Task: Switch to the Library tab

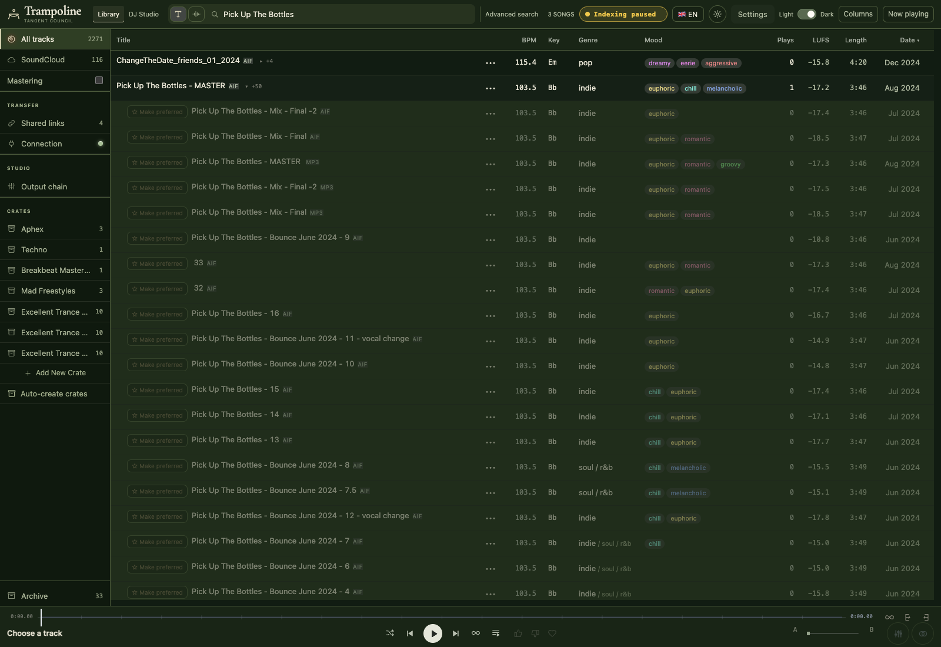Action: click(x=108, y=14)
